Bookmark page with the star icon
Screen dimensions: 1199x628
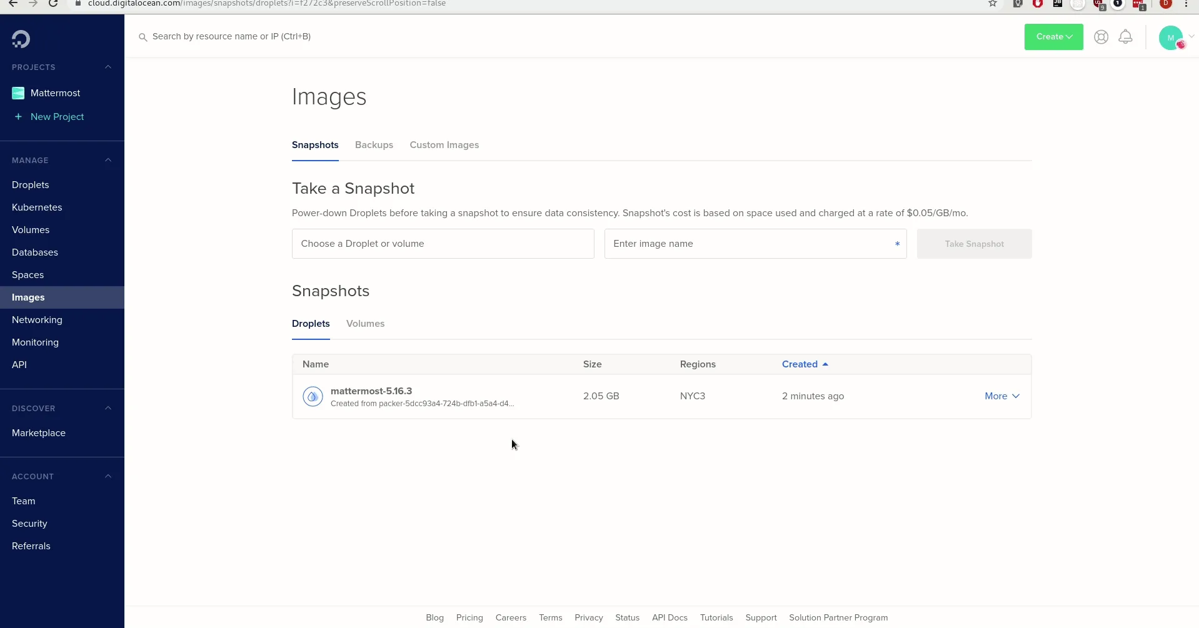pyautogui.click(x=992, y=4)
